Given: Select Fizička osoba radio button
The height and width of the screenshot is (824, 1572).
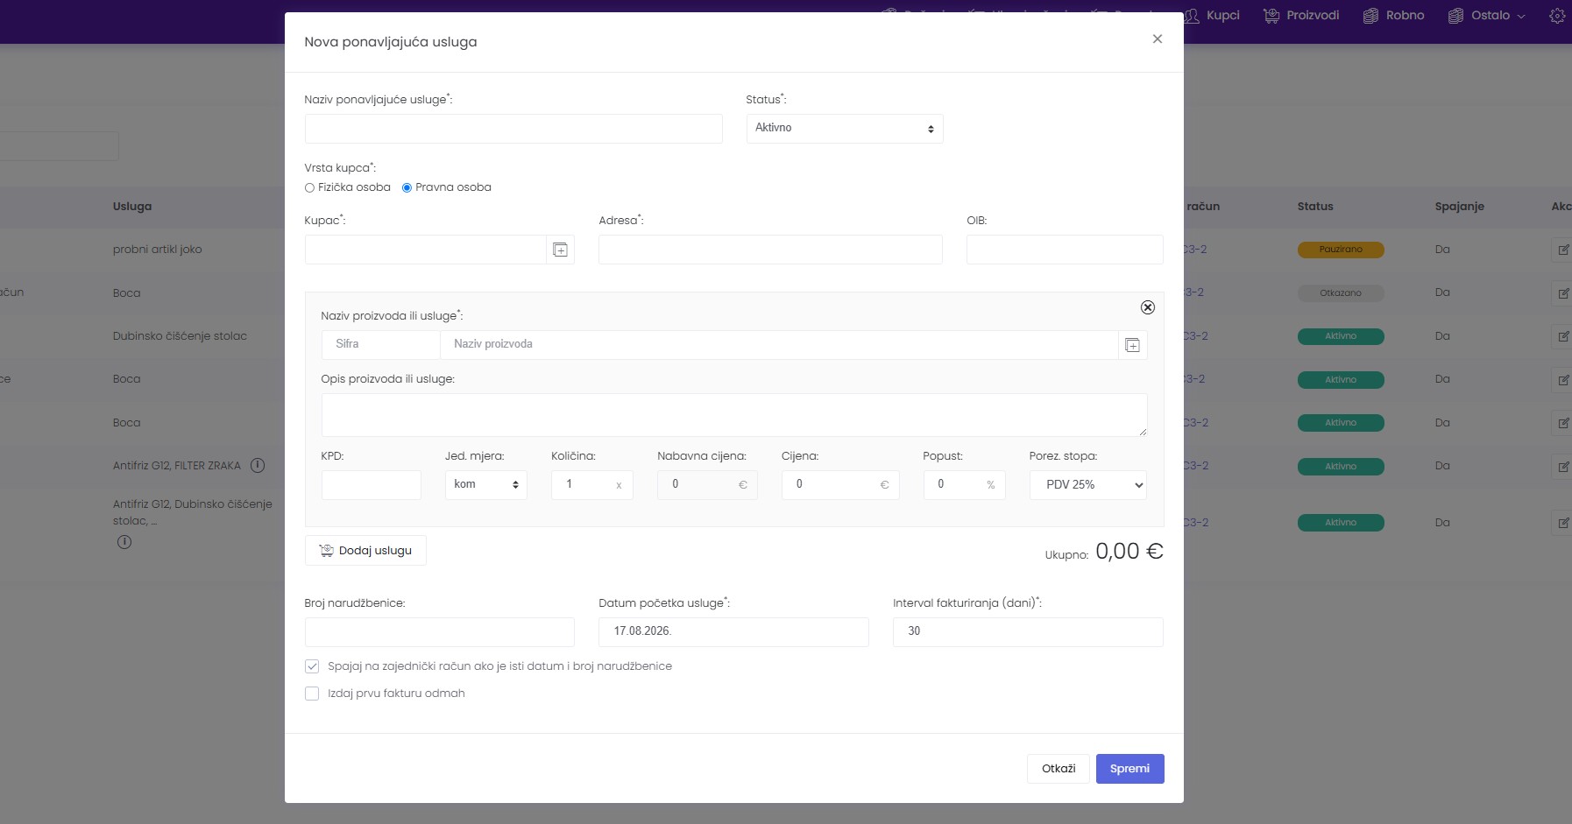Looking at the screenshot, I should pos(309,187).
